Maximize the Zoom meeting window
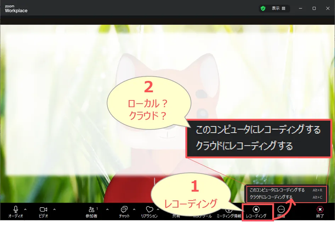Screen dimensions: 335x231 314,9
